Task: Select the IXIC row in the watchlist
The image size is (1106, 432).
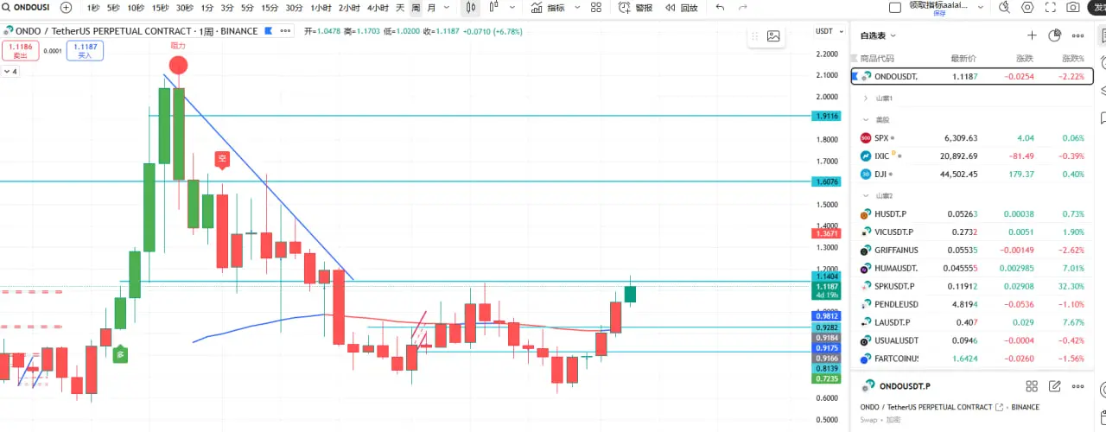Action: point(972,156)
